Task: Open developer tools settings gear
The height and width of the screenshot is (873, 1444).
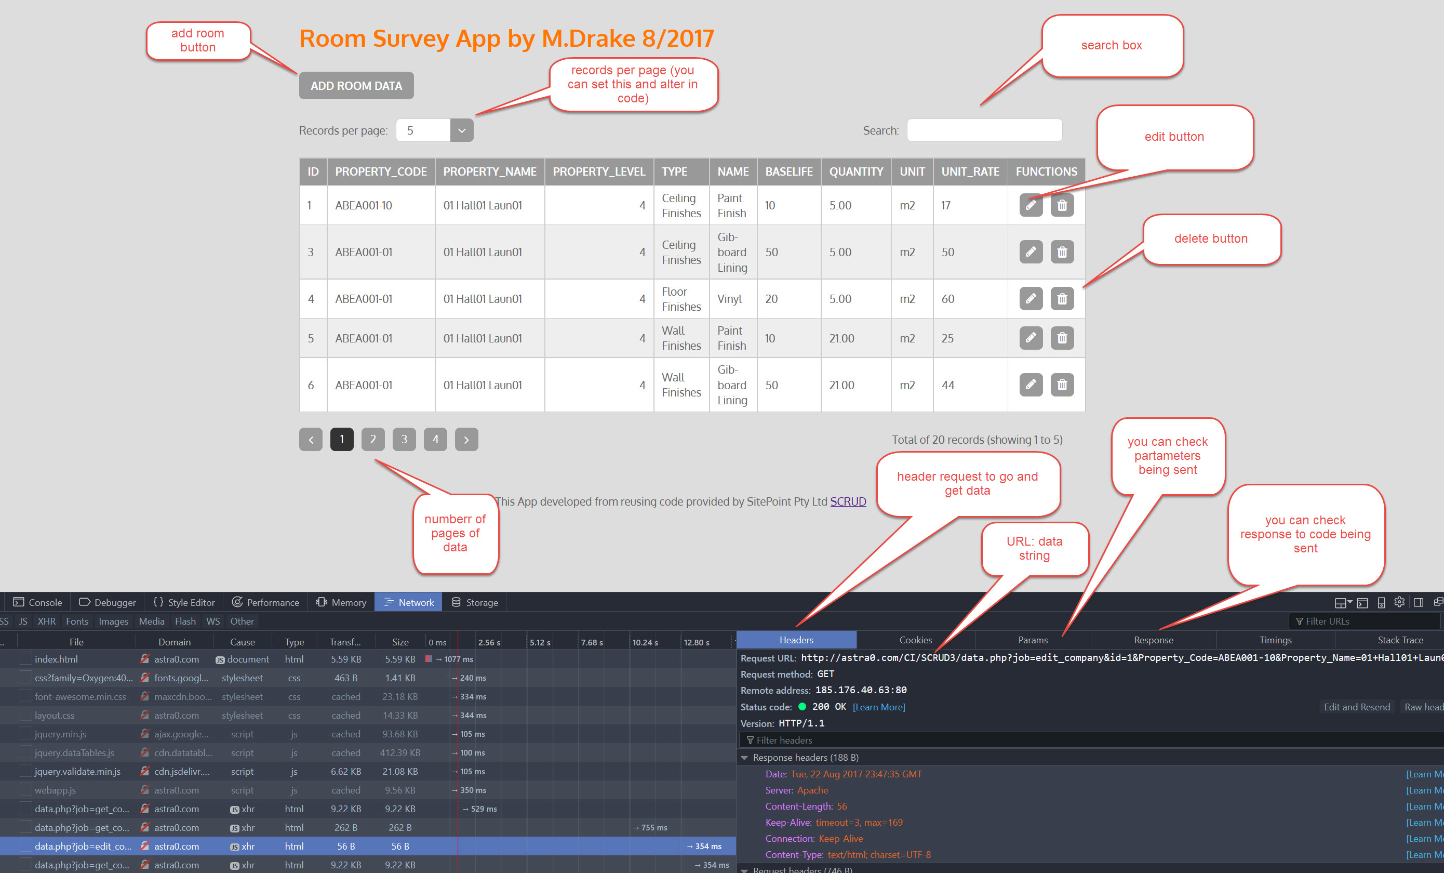Action: [1399, 602]
